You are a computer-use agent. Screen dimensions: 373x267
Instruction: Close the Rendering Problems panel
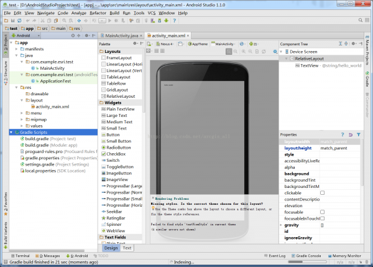coord(153,198)
